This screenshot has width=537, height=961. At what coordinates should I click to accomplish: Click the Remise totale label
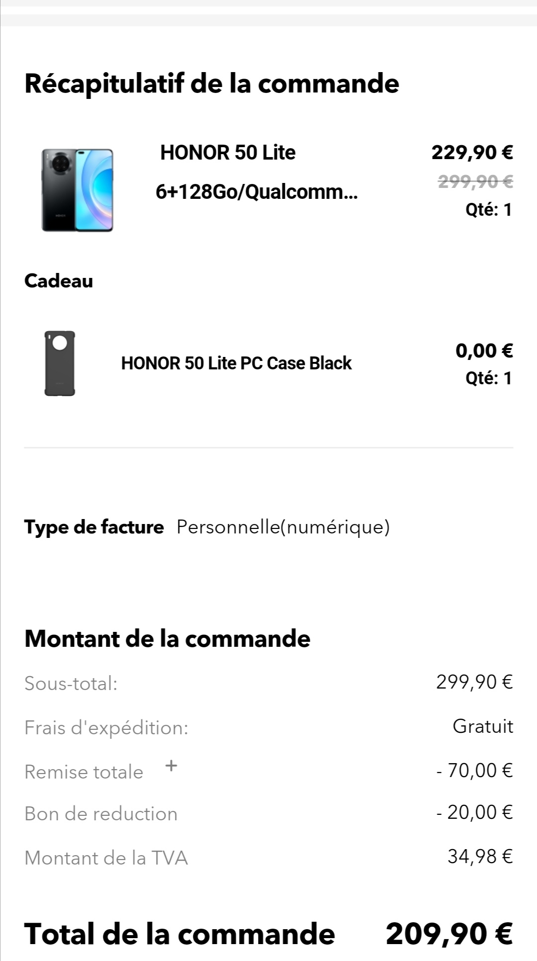(84, 772)
